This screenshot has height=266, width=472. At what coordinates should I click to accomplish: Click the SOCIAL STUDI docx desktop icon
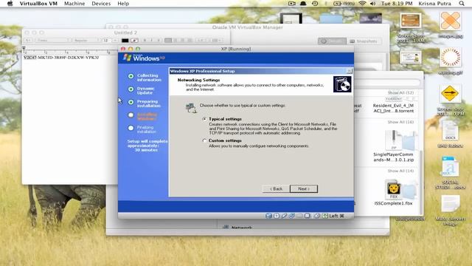451,173
